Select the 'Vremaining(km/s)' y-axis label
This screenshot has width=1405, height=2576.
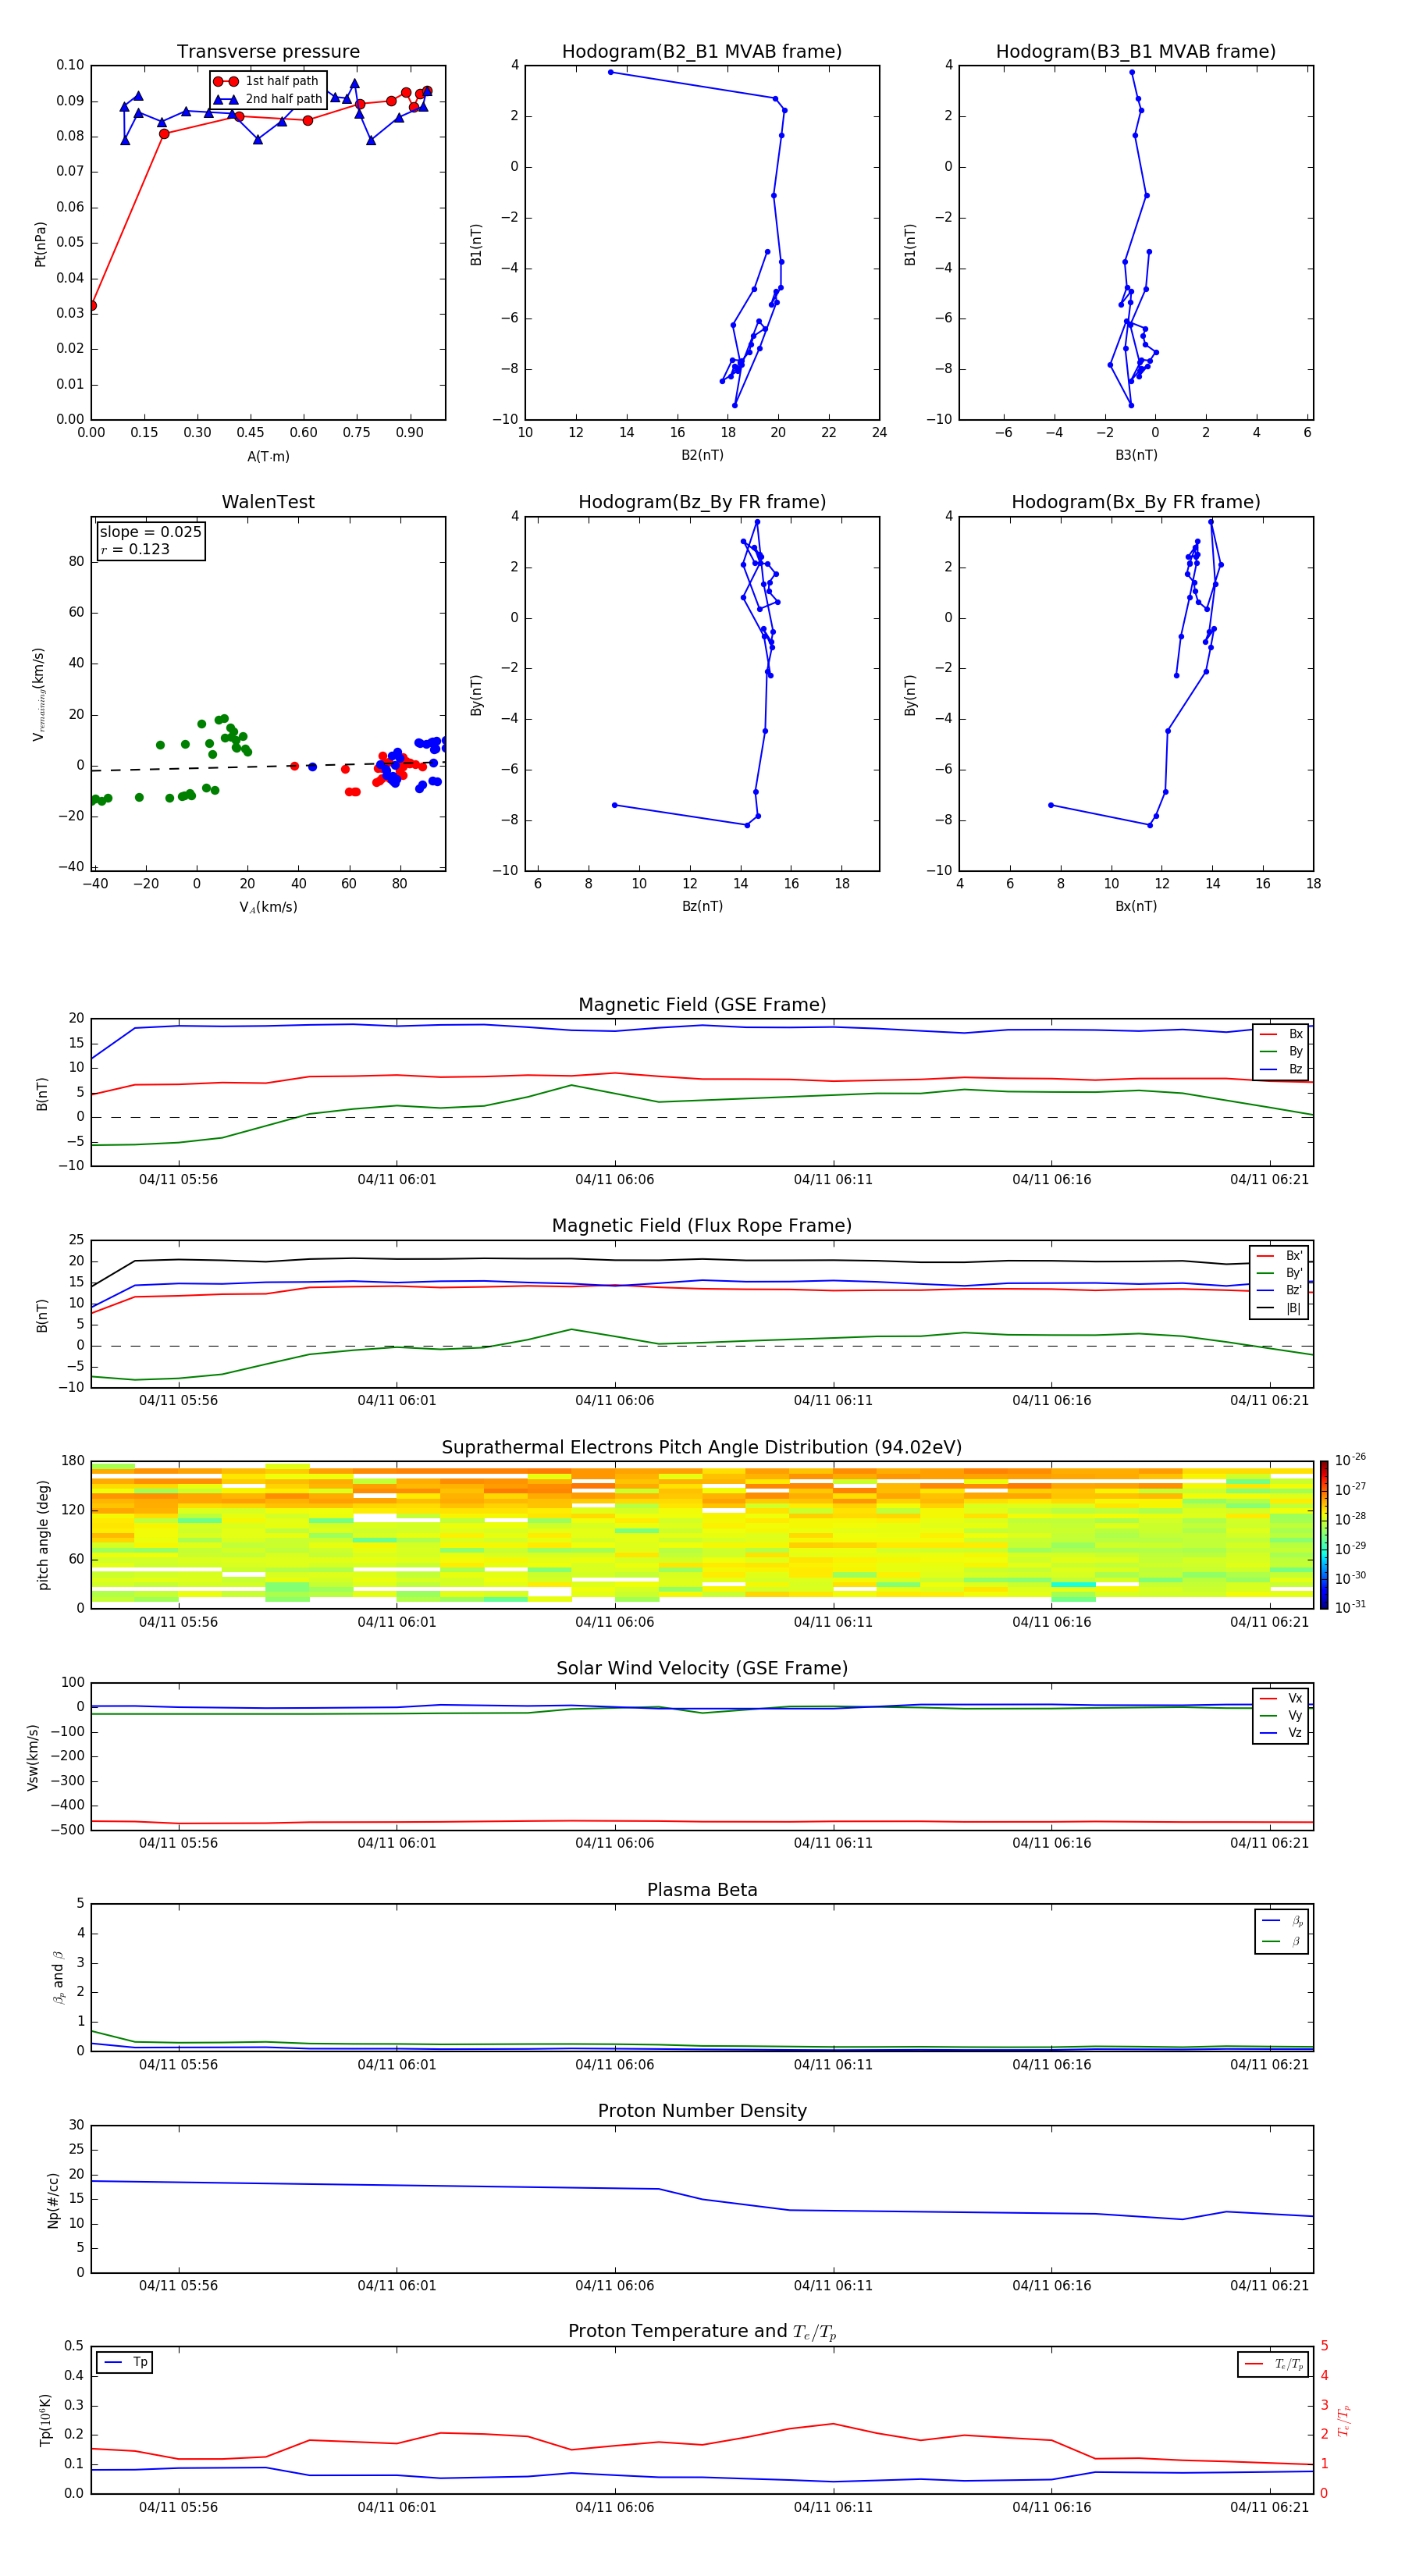[x=39, y=694]
